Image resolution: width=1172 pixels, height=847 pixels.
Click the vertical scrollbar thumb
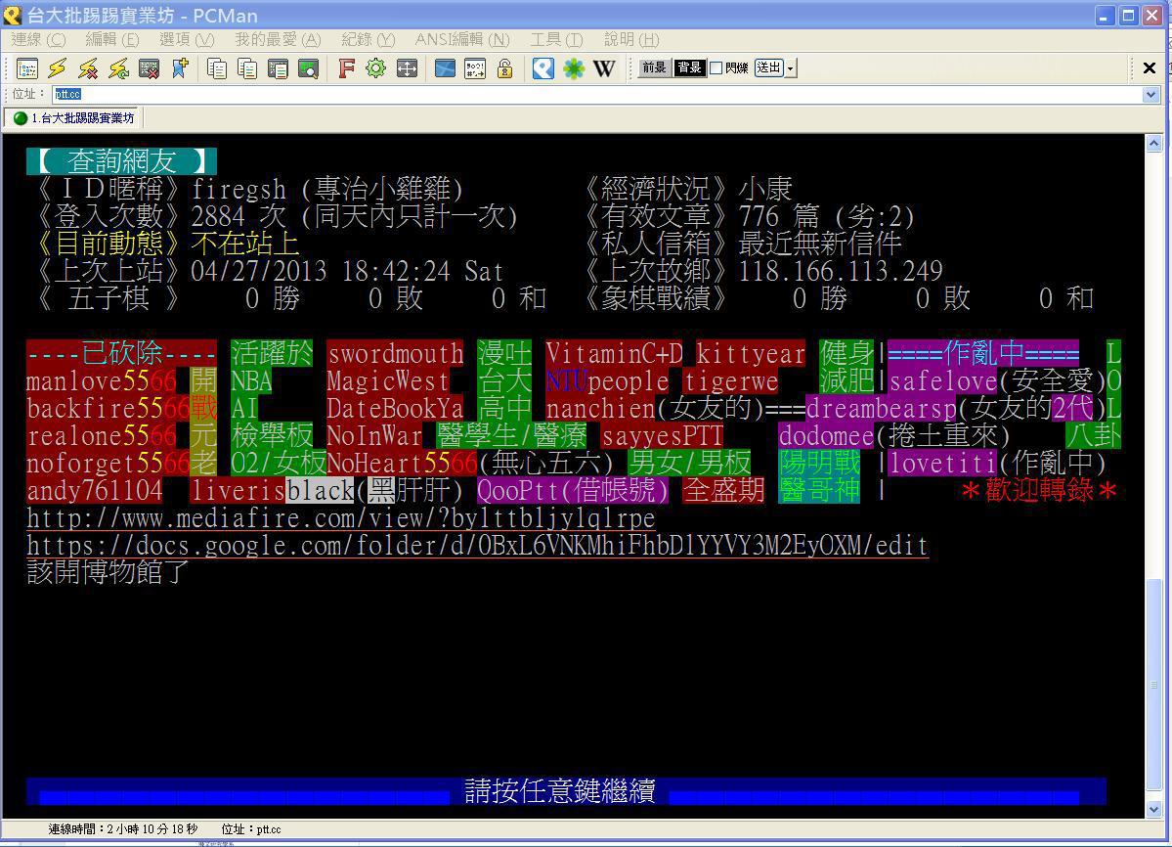click(x=1154, y=684)
